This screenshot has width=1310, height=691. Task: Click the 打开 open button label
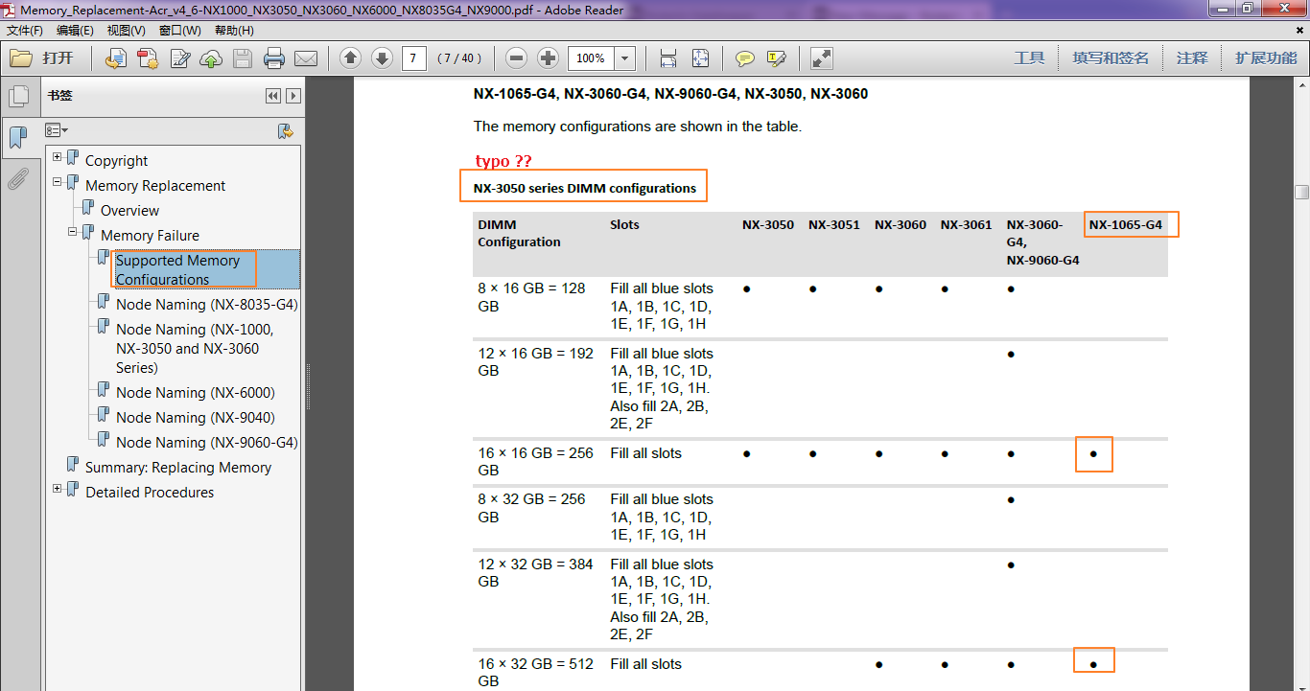pyautogui.click(x=58, y=58)
